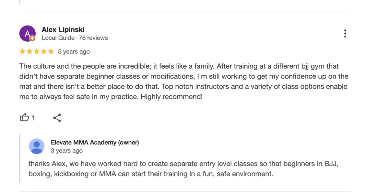This screenshot has height=194, width=389.
Task: Click the "5 years ago" review timestamp
Action: (74, 51)
